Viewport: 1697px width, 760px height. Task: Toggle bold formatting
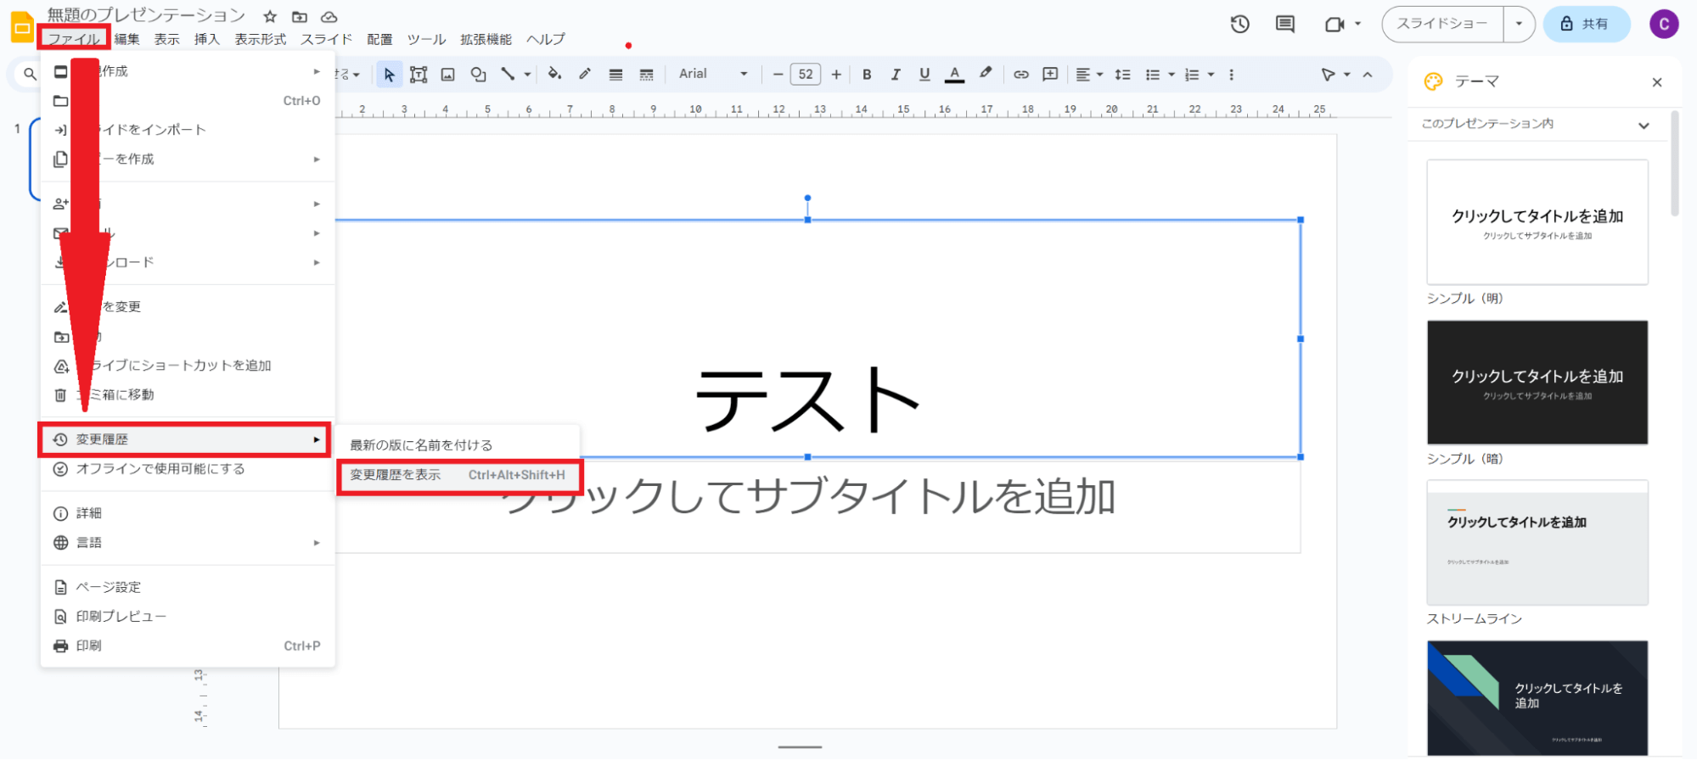tap(867, 75)
